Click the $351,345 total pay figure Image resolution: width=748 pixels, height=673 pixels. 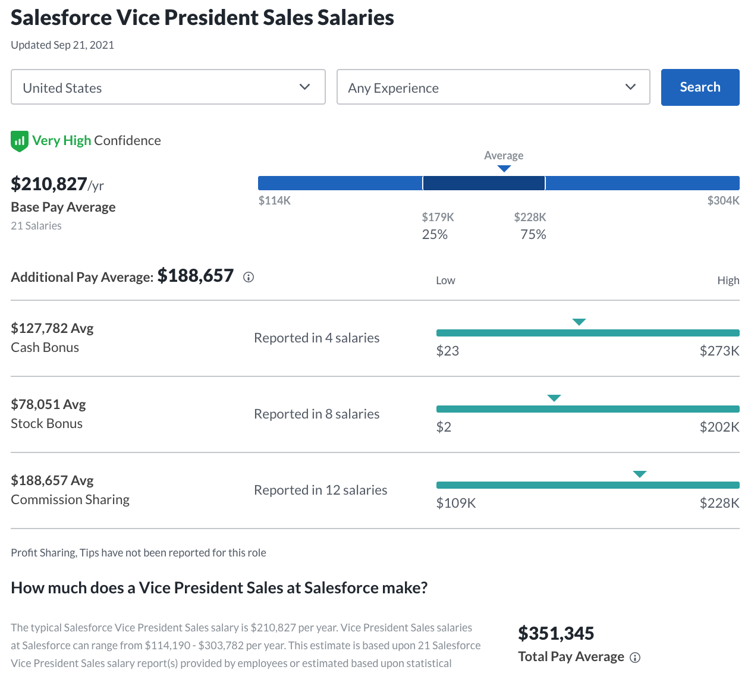click(556, 634)
